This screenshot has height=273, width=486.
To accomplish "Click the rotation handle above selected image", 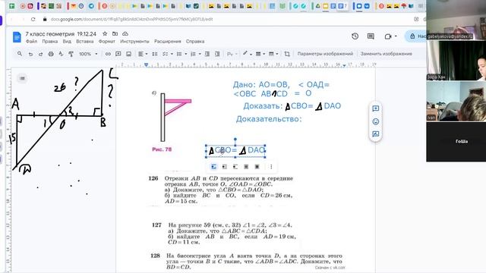I will (235, 140).
